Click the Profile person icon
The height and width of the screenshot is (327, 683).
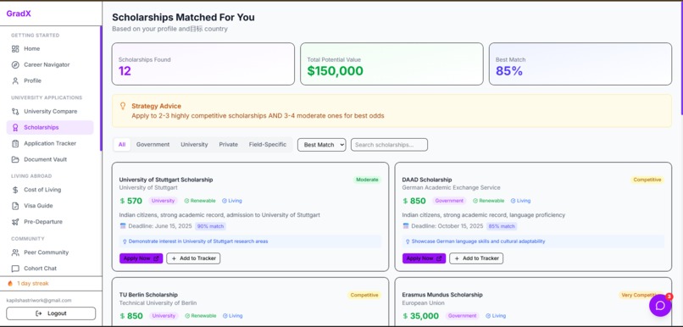coord(15,81)
